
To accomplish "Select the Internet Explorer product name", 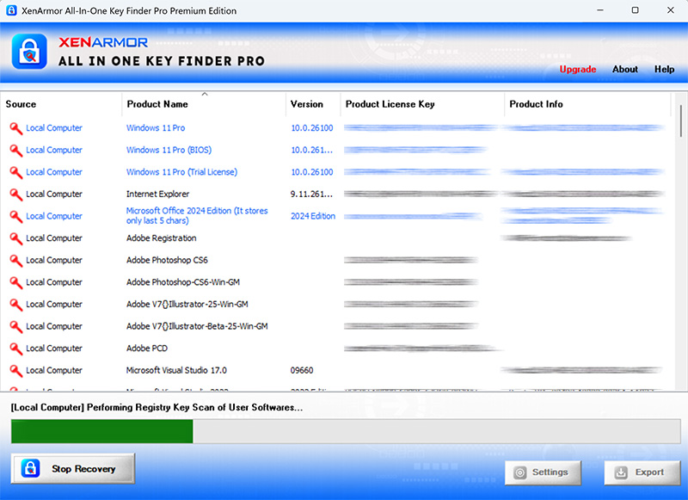I will click(x=157, y=194).
